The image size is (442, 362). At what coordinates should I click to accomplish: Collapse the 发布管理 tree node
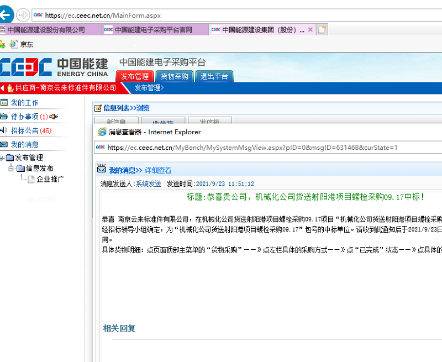(x=2, y=158)
